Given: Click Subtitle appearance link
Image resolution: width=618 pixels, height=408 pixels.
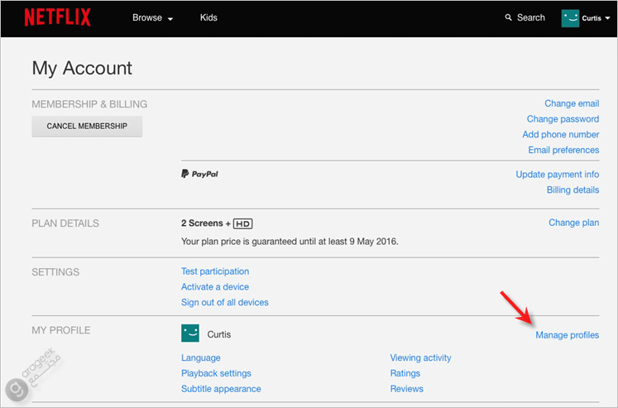Looking at the screenshot, I should [x=221, y=389].
